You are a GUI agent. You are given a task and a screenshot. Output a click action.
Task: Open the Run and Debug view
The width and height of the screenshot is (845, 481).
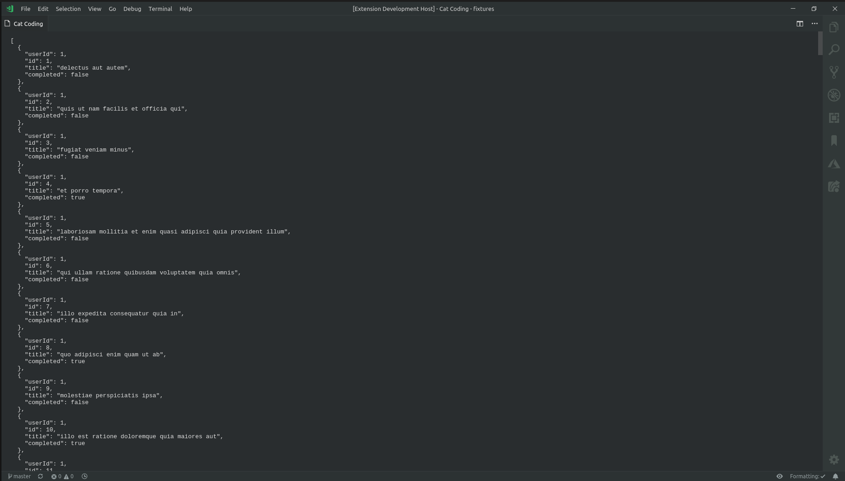pyautogui.click(x=834, y=95)
